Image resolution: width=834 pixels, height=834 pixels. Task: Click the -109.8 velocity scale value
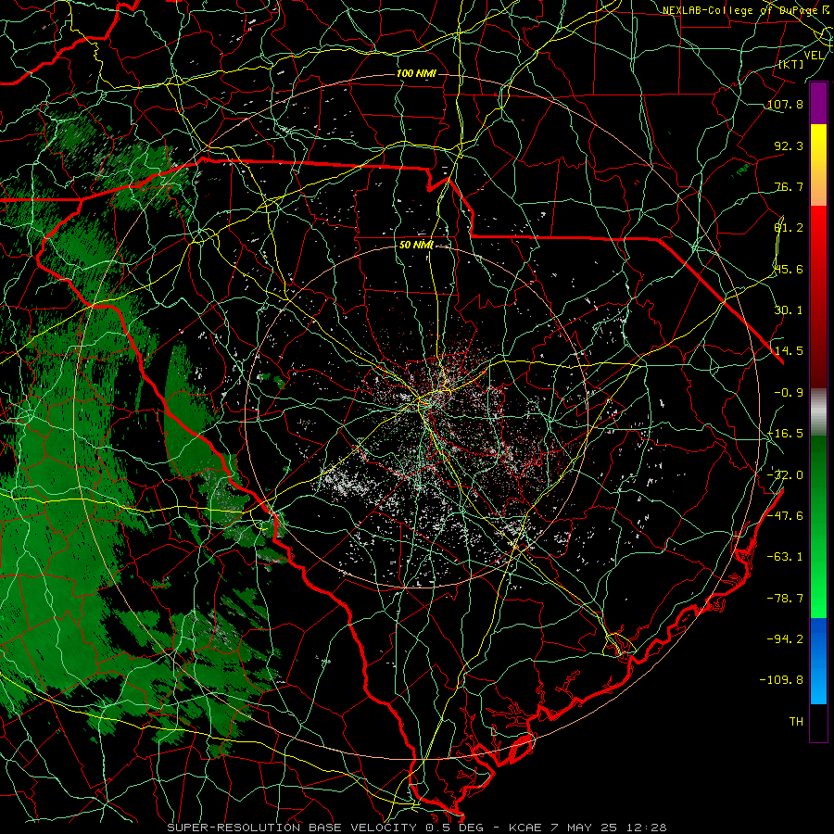click(x=781, y=680)
